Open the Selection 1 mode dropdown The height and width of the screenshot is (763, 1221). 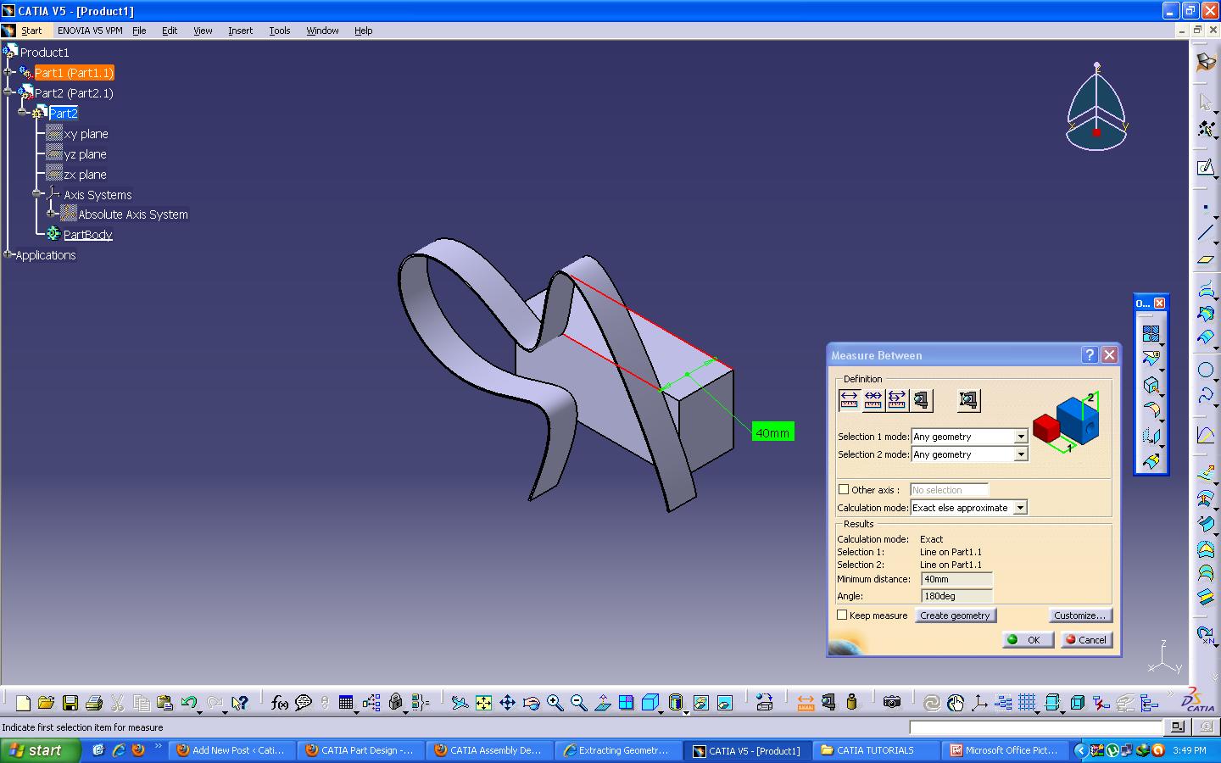(x=1021, y=436)
